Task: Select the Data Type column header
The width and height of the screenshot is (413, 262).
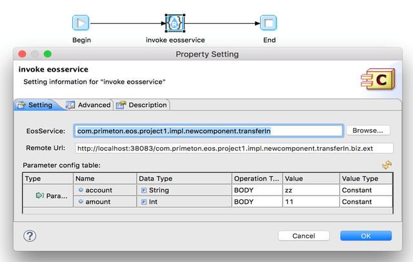Action: click(x=184, y=179)
